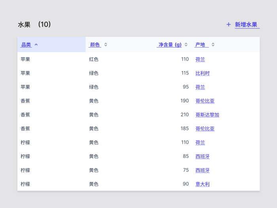Viewport: 277px width, 208px height.
Task: Click the sort arrows beside 产地
Action: point(213,45)
